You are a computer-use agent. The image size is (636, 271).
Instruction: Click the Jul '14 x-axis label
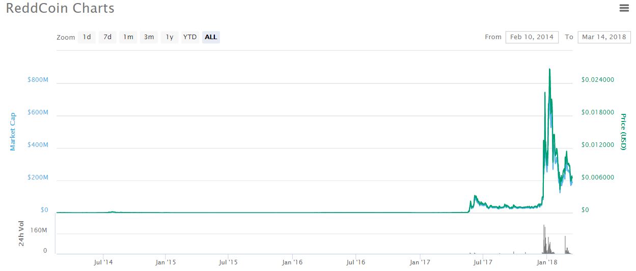(x=103, y=262)
